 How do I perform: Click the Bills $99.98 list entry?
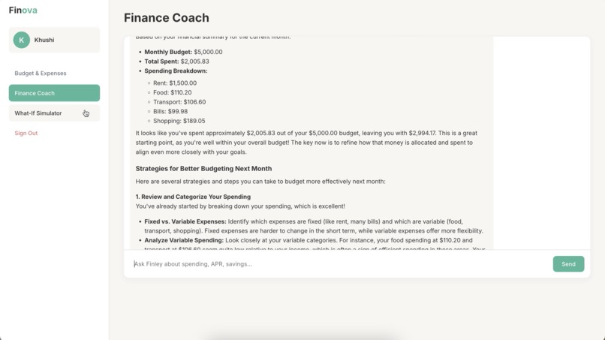[170, 112]
